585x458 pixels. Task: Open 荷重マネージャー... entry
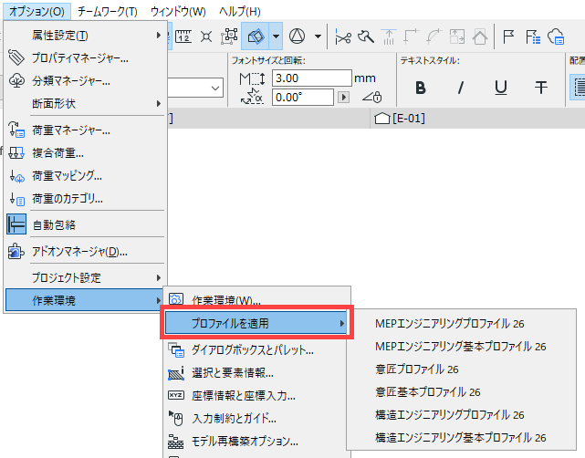[x=86, y=130]
